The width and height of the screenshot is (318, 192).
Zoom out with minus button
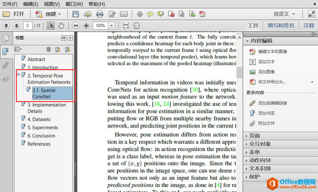pyautogui.click(x=75, y=26)
